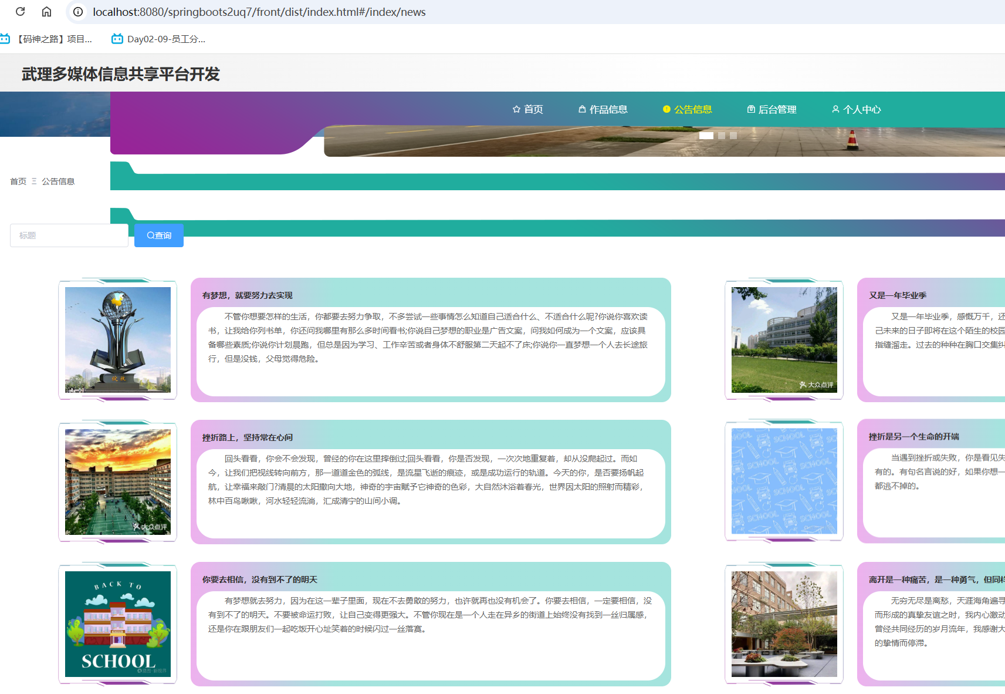This screenshot has height=694, width=1005.
Task: Open news titled 有梦想，就要努力去实现
Action: point(248,295)
